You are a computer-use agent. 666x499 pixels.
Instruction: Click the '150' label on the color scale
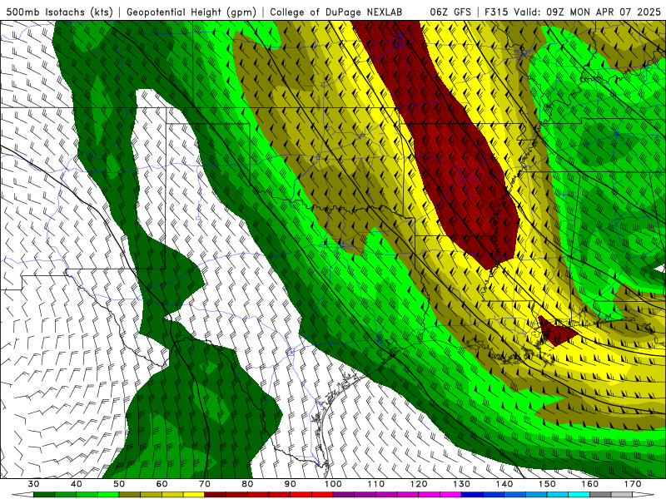pos(547,484)
